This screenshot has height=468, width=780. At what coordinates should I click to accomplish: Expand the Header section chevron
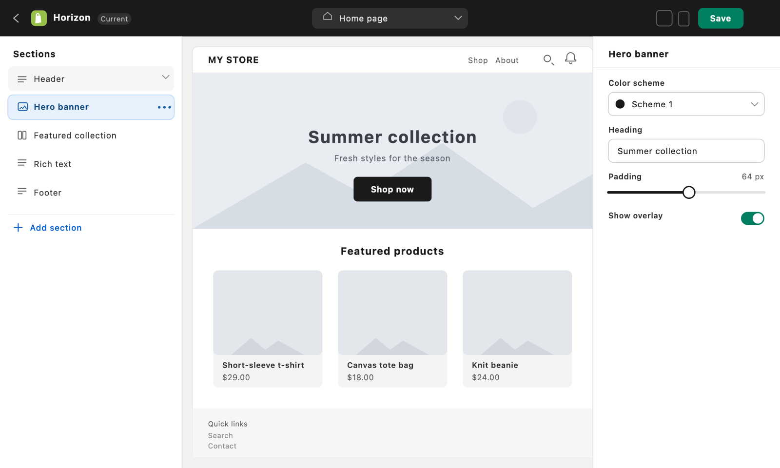[166, 77]
